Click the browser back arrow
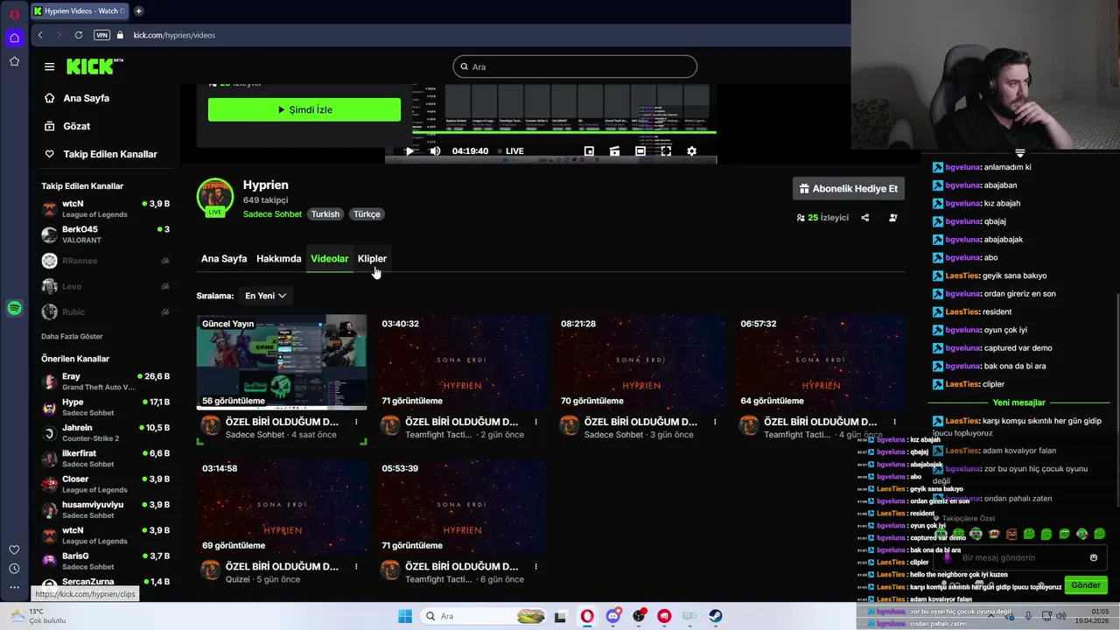This screenshot has height=630, width=1120. 40,35
